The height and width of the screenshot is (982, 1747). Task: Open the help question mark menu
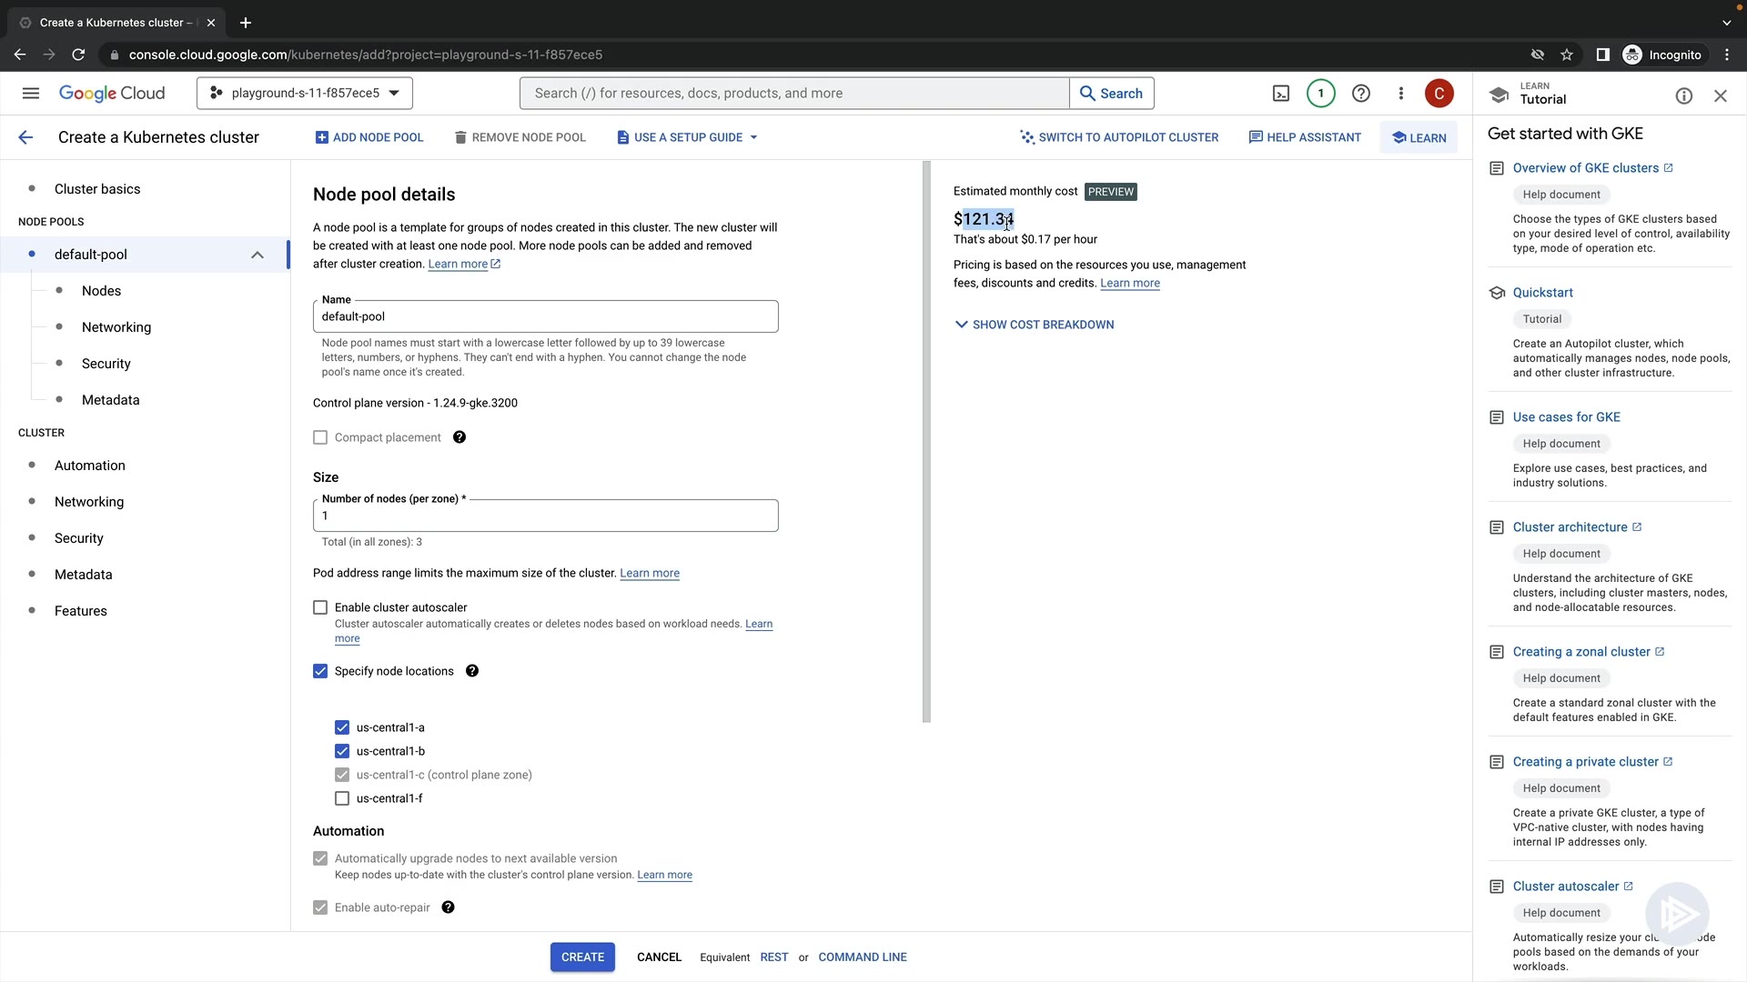(1360, 94)
